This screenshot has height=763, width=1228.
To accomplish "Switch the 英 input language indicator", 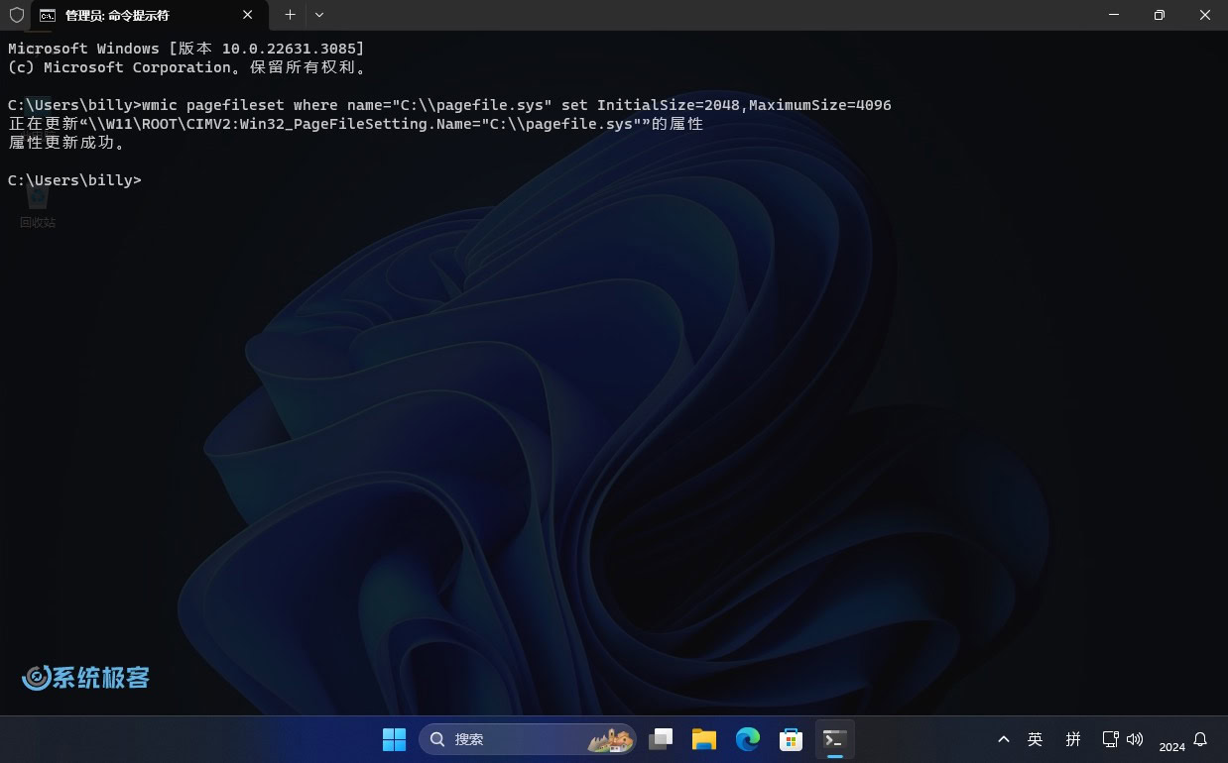I will [1036, 739].
